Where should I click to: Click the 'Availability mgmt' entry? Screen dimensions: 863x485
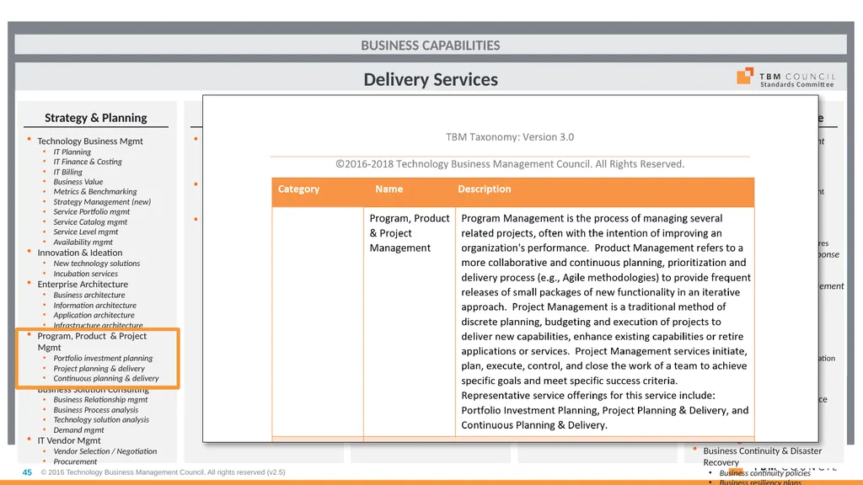[x=83, y=242]
